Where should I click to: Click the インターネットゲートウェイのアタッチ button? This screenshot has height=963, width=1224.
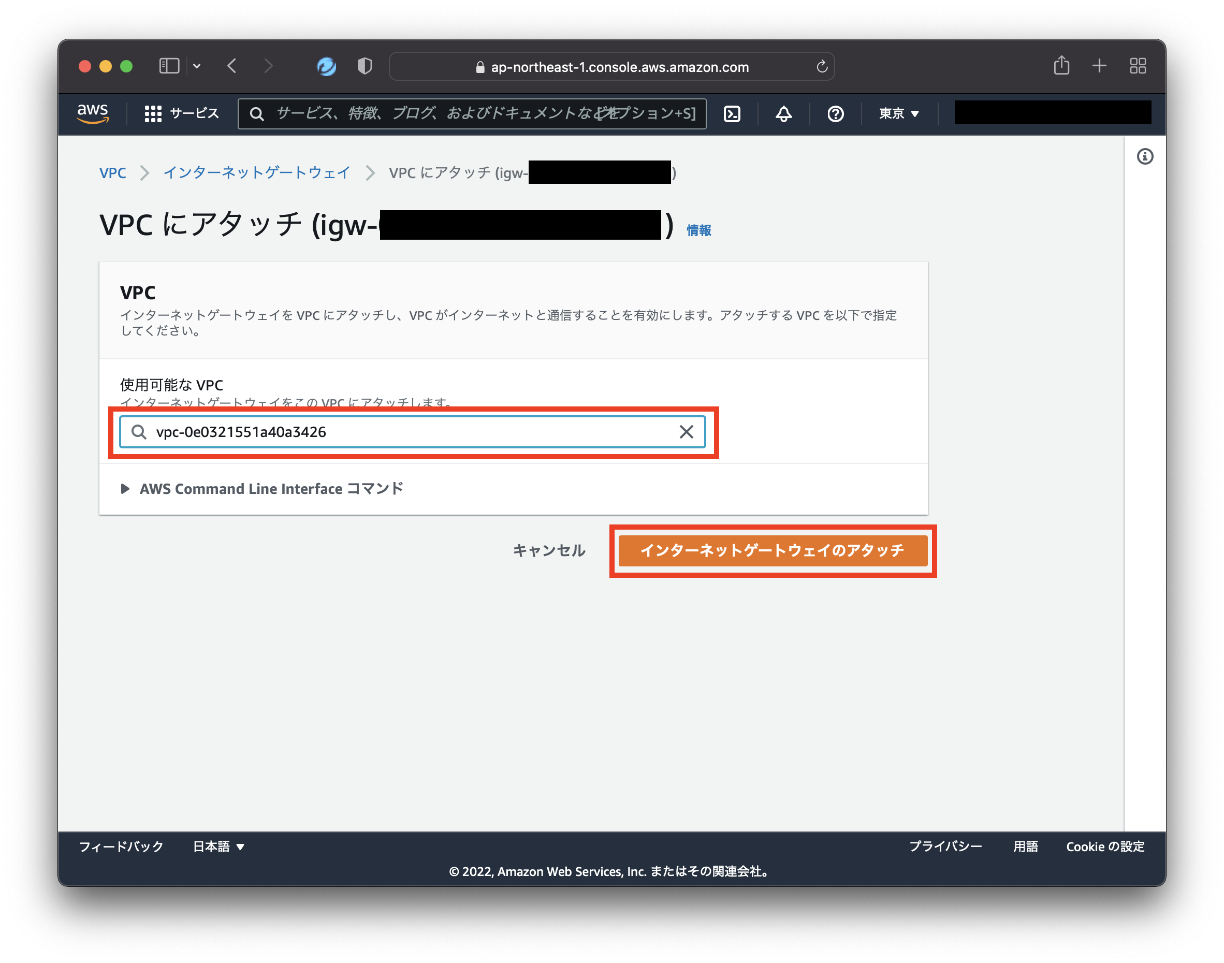(x=773, y=551)
